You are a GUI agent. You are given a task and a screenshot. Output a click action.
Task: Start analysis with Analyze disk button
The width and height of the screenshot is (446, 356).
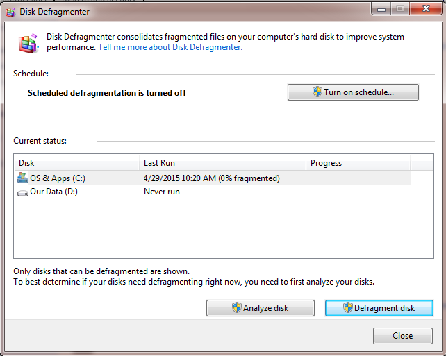[x=261, y=308]
